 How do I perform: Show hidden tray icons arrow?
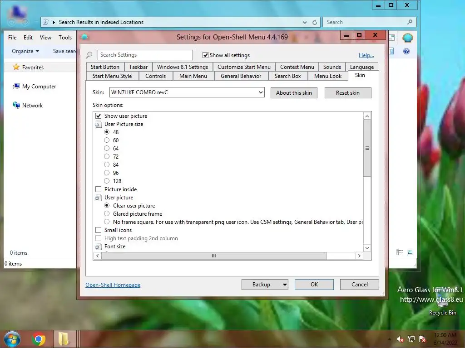[x=389, y=339]
